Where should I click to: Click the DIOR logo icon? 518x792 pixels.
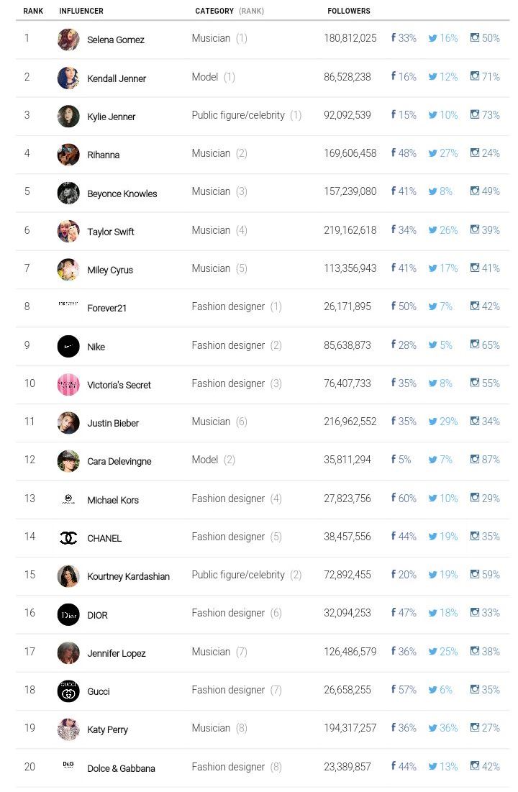(68, 615)
